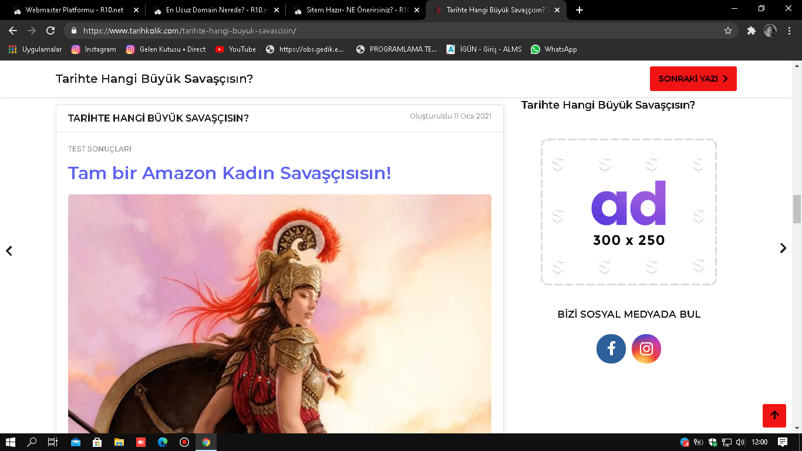This screenshot has height=451, width=802.
Task: Open the Facebook social page icon
Action: 611,349
